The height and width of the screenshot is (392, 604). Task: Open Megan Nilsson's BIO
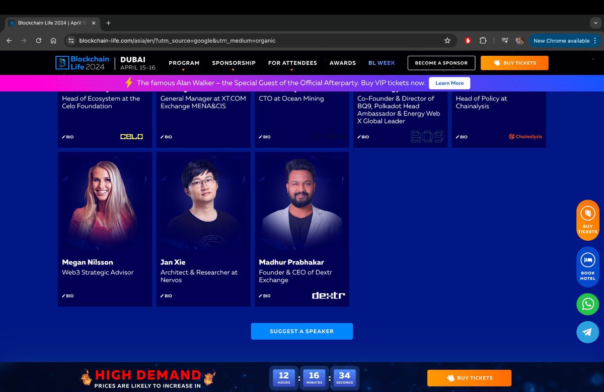coord(68,296)
